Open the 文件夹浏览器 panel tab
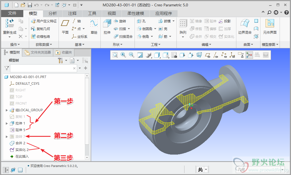 pyautogui.click(x=38, y=53)
